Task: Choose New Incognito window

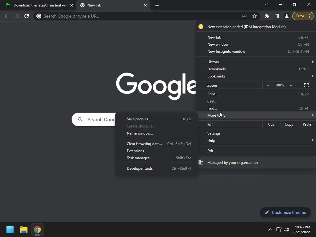Action: tap(256, 52)
